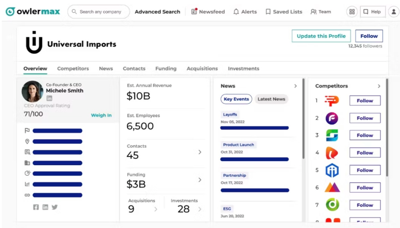
Task: Switch to the Acquisitions tab
Action: [x=202, y=69]
